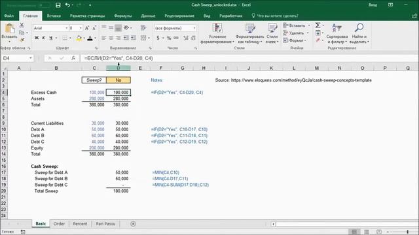Click the decrease indent icon
Viewport: 419px width, 235px height.
click(126, 38)
